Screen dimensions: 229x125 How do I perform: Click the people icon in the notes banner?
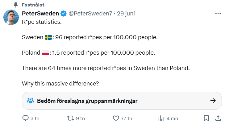30,101
